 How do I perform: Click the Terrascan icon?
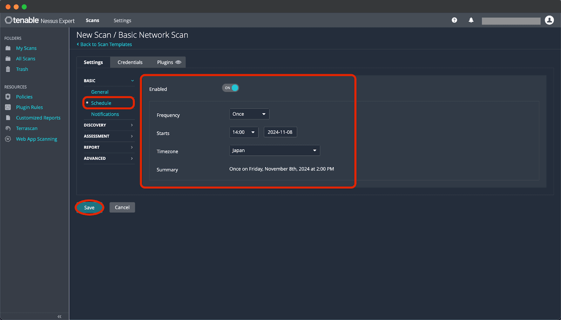point(8,128)
